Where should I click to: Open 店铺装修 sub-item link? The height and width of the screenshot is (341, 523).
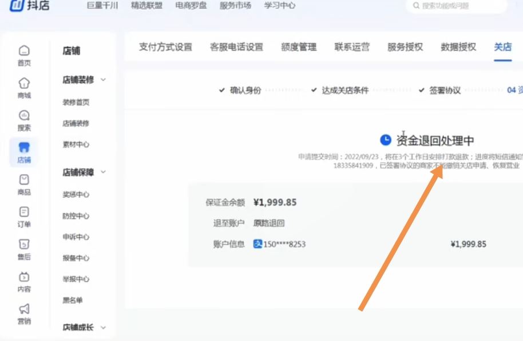(76, 124)
